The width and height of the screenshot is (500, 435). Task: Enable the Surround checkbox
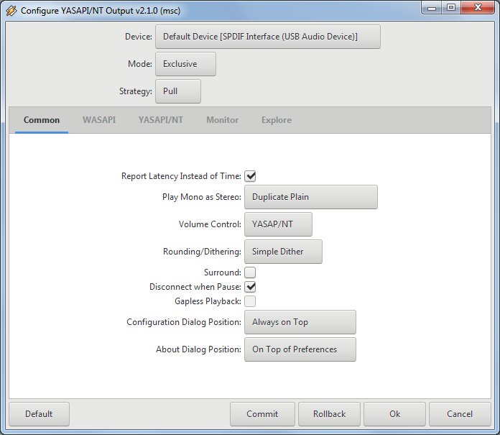click(250, 273)
